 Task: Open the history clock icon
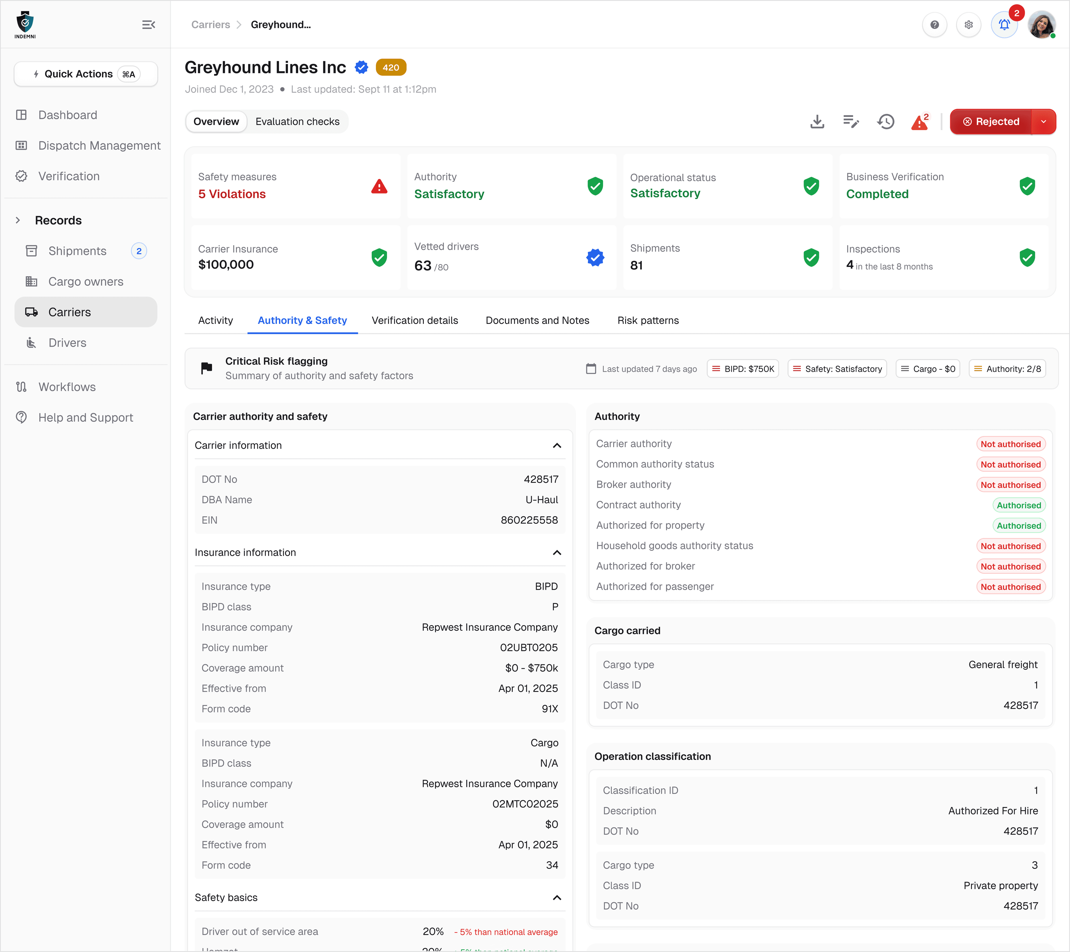tap(886, 122)
